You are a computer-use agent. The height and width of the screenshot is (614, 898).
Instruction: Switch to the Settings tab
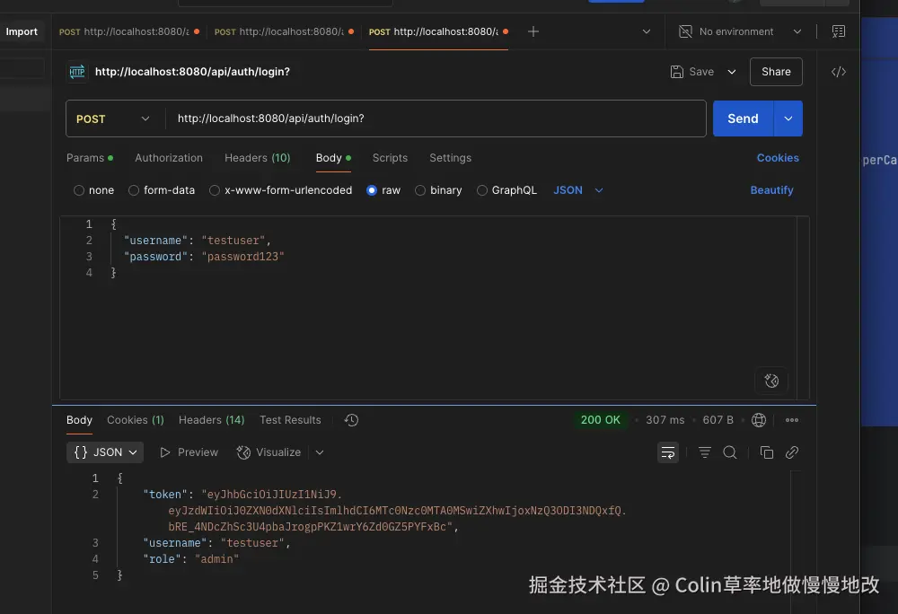pyautogui.click(x=450, y=158)
